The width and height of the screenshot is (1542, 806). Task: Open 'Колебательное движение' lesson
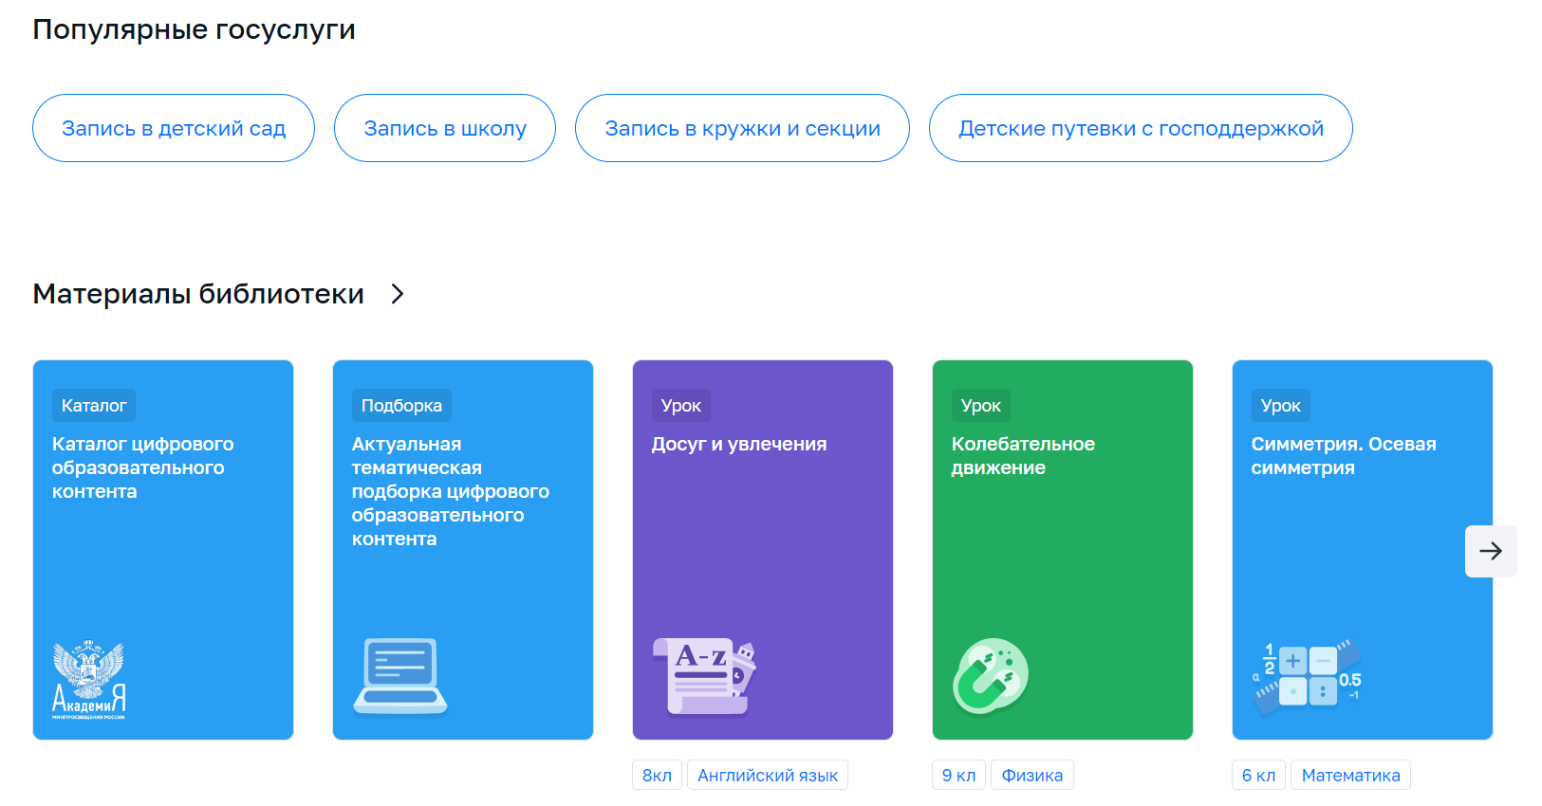[1023, 456]
